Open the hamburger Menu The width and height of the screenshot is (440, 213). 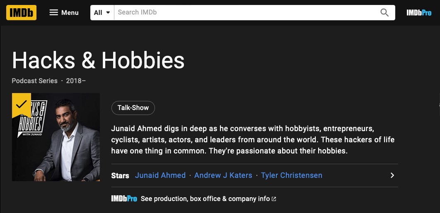click(x=64, y=12)
